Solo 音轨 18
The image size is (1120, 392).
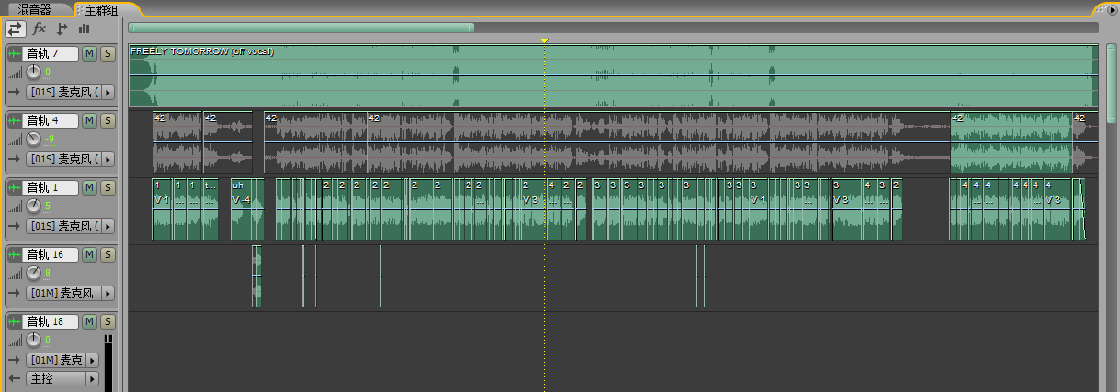pyautogui.click(x=107, y=321)
